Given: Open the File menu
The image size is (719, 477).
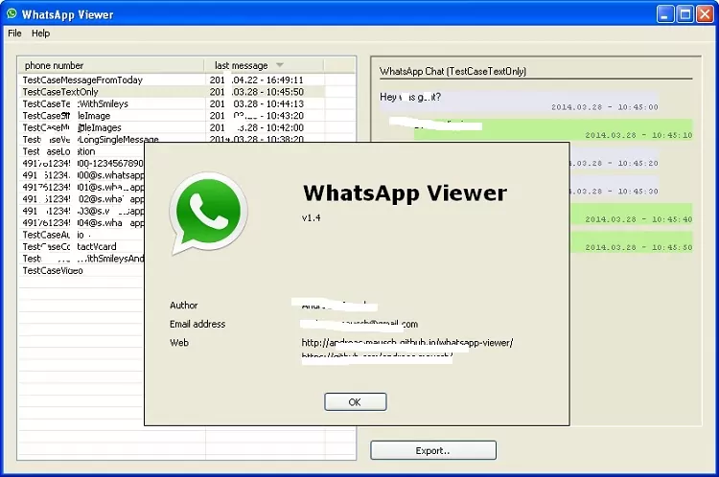Looking at the screenshot, I should point(14,33).
